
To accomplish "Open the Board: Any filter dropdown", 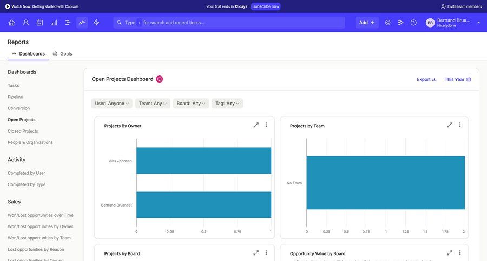I will [x=191, y=104].
